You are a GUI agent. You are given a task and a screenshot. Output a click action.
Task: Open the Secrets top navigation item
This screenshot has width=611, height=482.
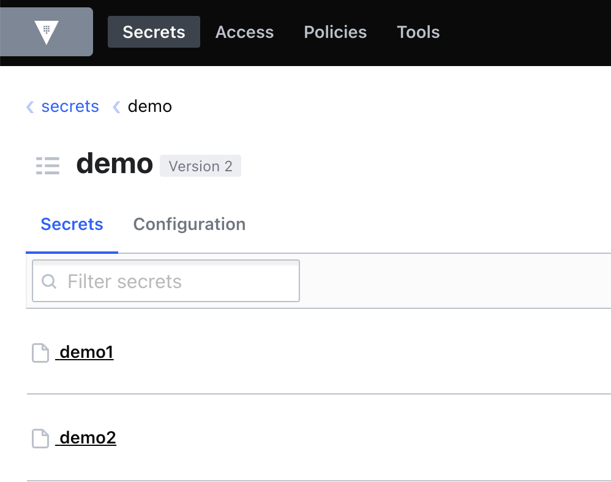(x=154, y=32)
